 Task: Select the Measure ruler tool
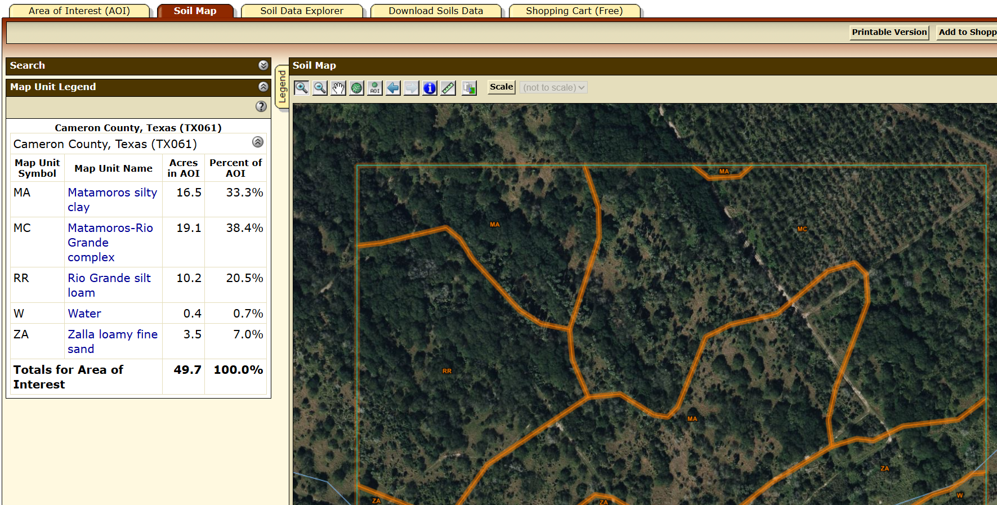[x=448, y=88]
